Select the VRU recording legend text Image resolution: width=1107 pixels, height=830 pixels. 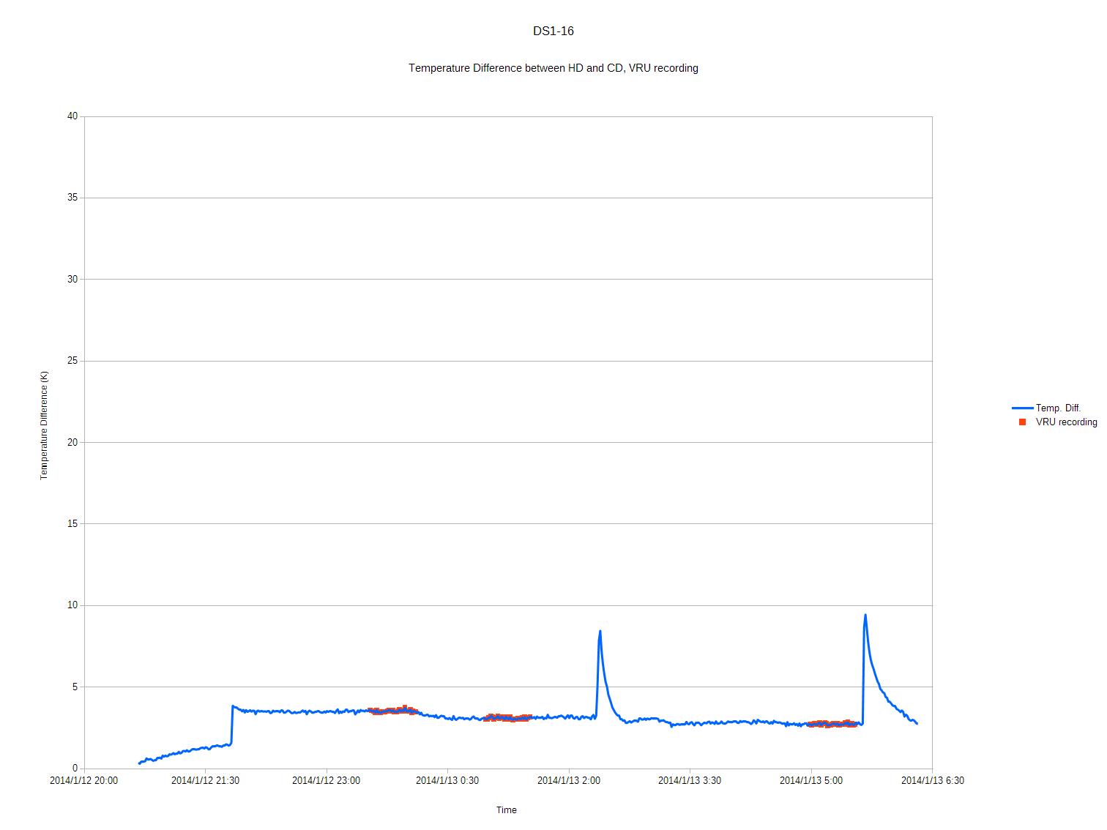coord(1066,422)
